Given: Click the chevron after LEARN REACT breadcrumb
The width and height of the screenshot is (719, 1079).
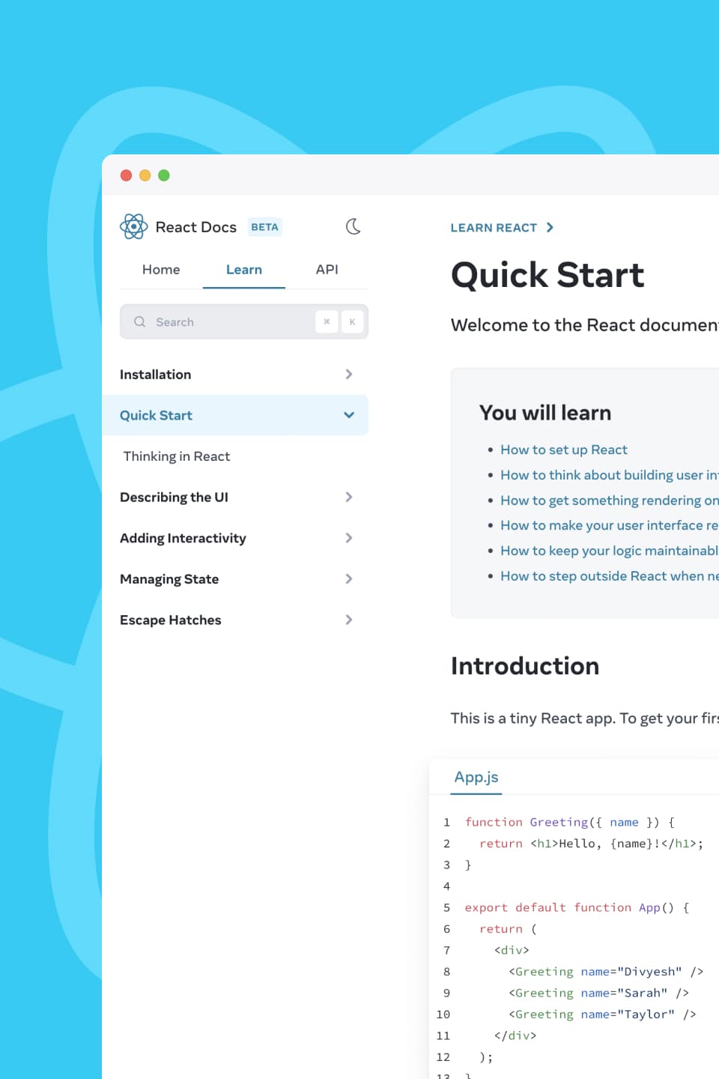Looking at the screenshot, I should click(550, 227).
